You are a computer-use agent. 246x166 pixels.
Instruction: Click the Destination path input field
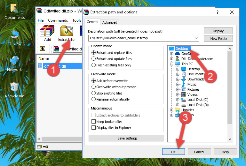pos(144,38)
